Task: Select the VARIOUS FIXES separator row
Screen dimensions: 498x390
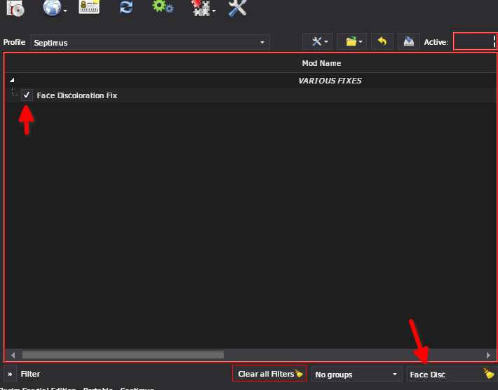Action: (251, 81)
